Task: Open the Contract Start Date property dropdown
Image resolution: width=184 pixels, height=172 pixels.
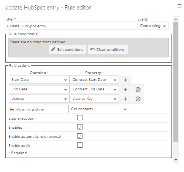Action: [x=94, y=80]
